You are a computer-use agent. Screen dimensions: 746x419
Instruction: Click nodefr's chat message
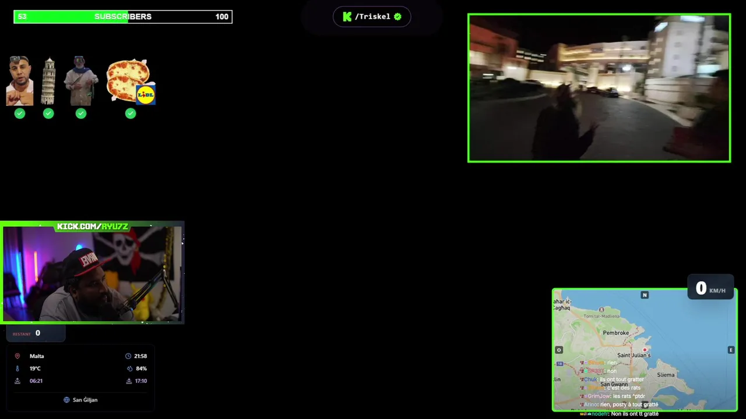(x=620, y=414)
